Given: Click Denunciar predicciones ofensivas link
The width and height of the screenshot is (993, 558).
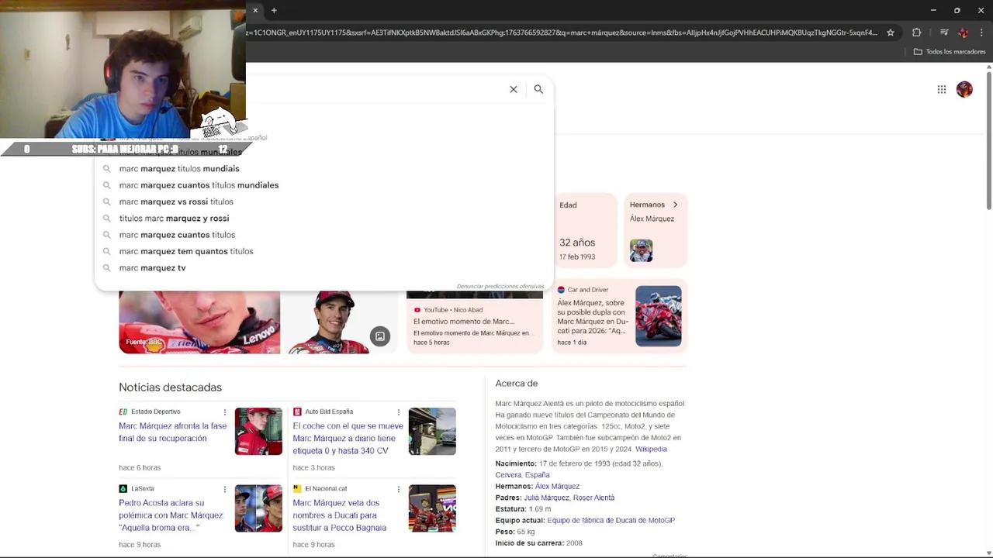Looking at the screenshot, I should click(x=500, y=287).
